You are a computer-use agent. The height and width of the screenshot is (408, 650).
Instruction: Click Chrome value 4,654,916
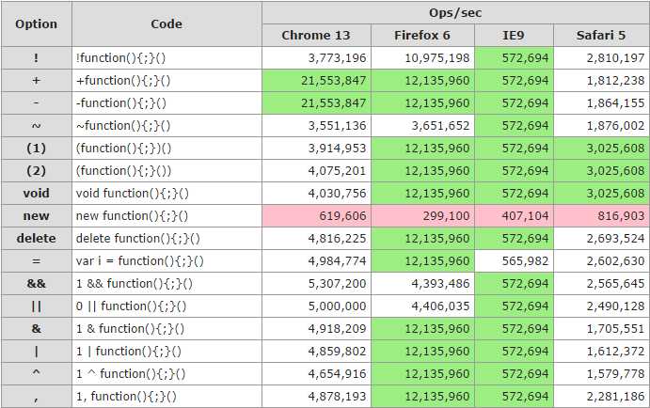click(x=316, y=374)
